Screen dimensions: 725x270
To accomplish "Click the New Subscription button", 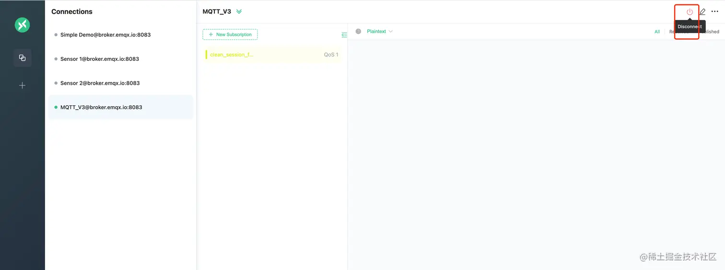I will (230, 34).
